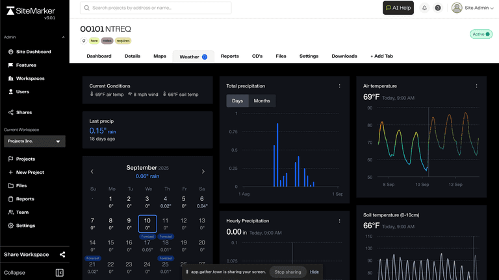Image resolution: width=499 pixels, height=280 pixels.
Task: Click the notifications bell icon
Action: coord(424,8)
